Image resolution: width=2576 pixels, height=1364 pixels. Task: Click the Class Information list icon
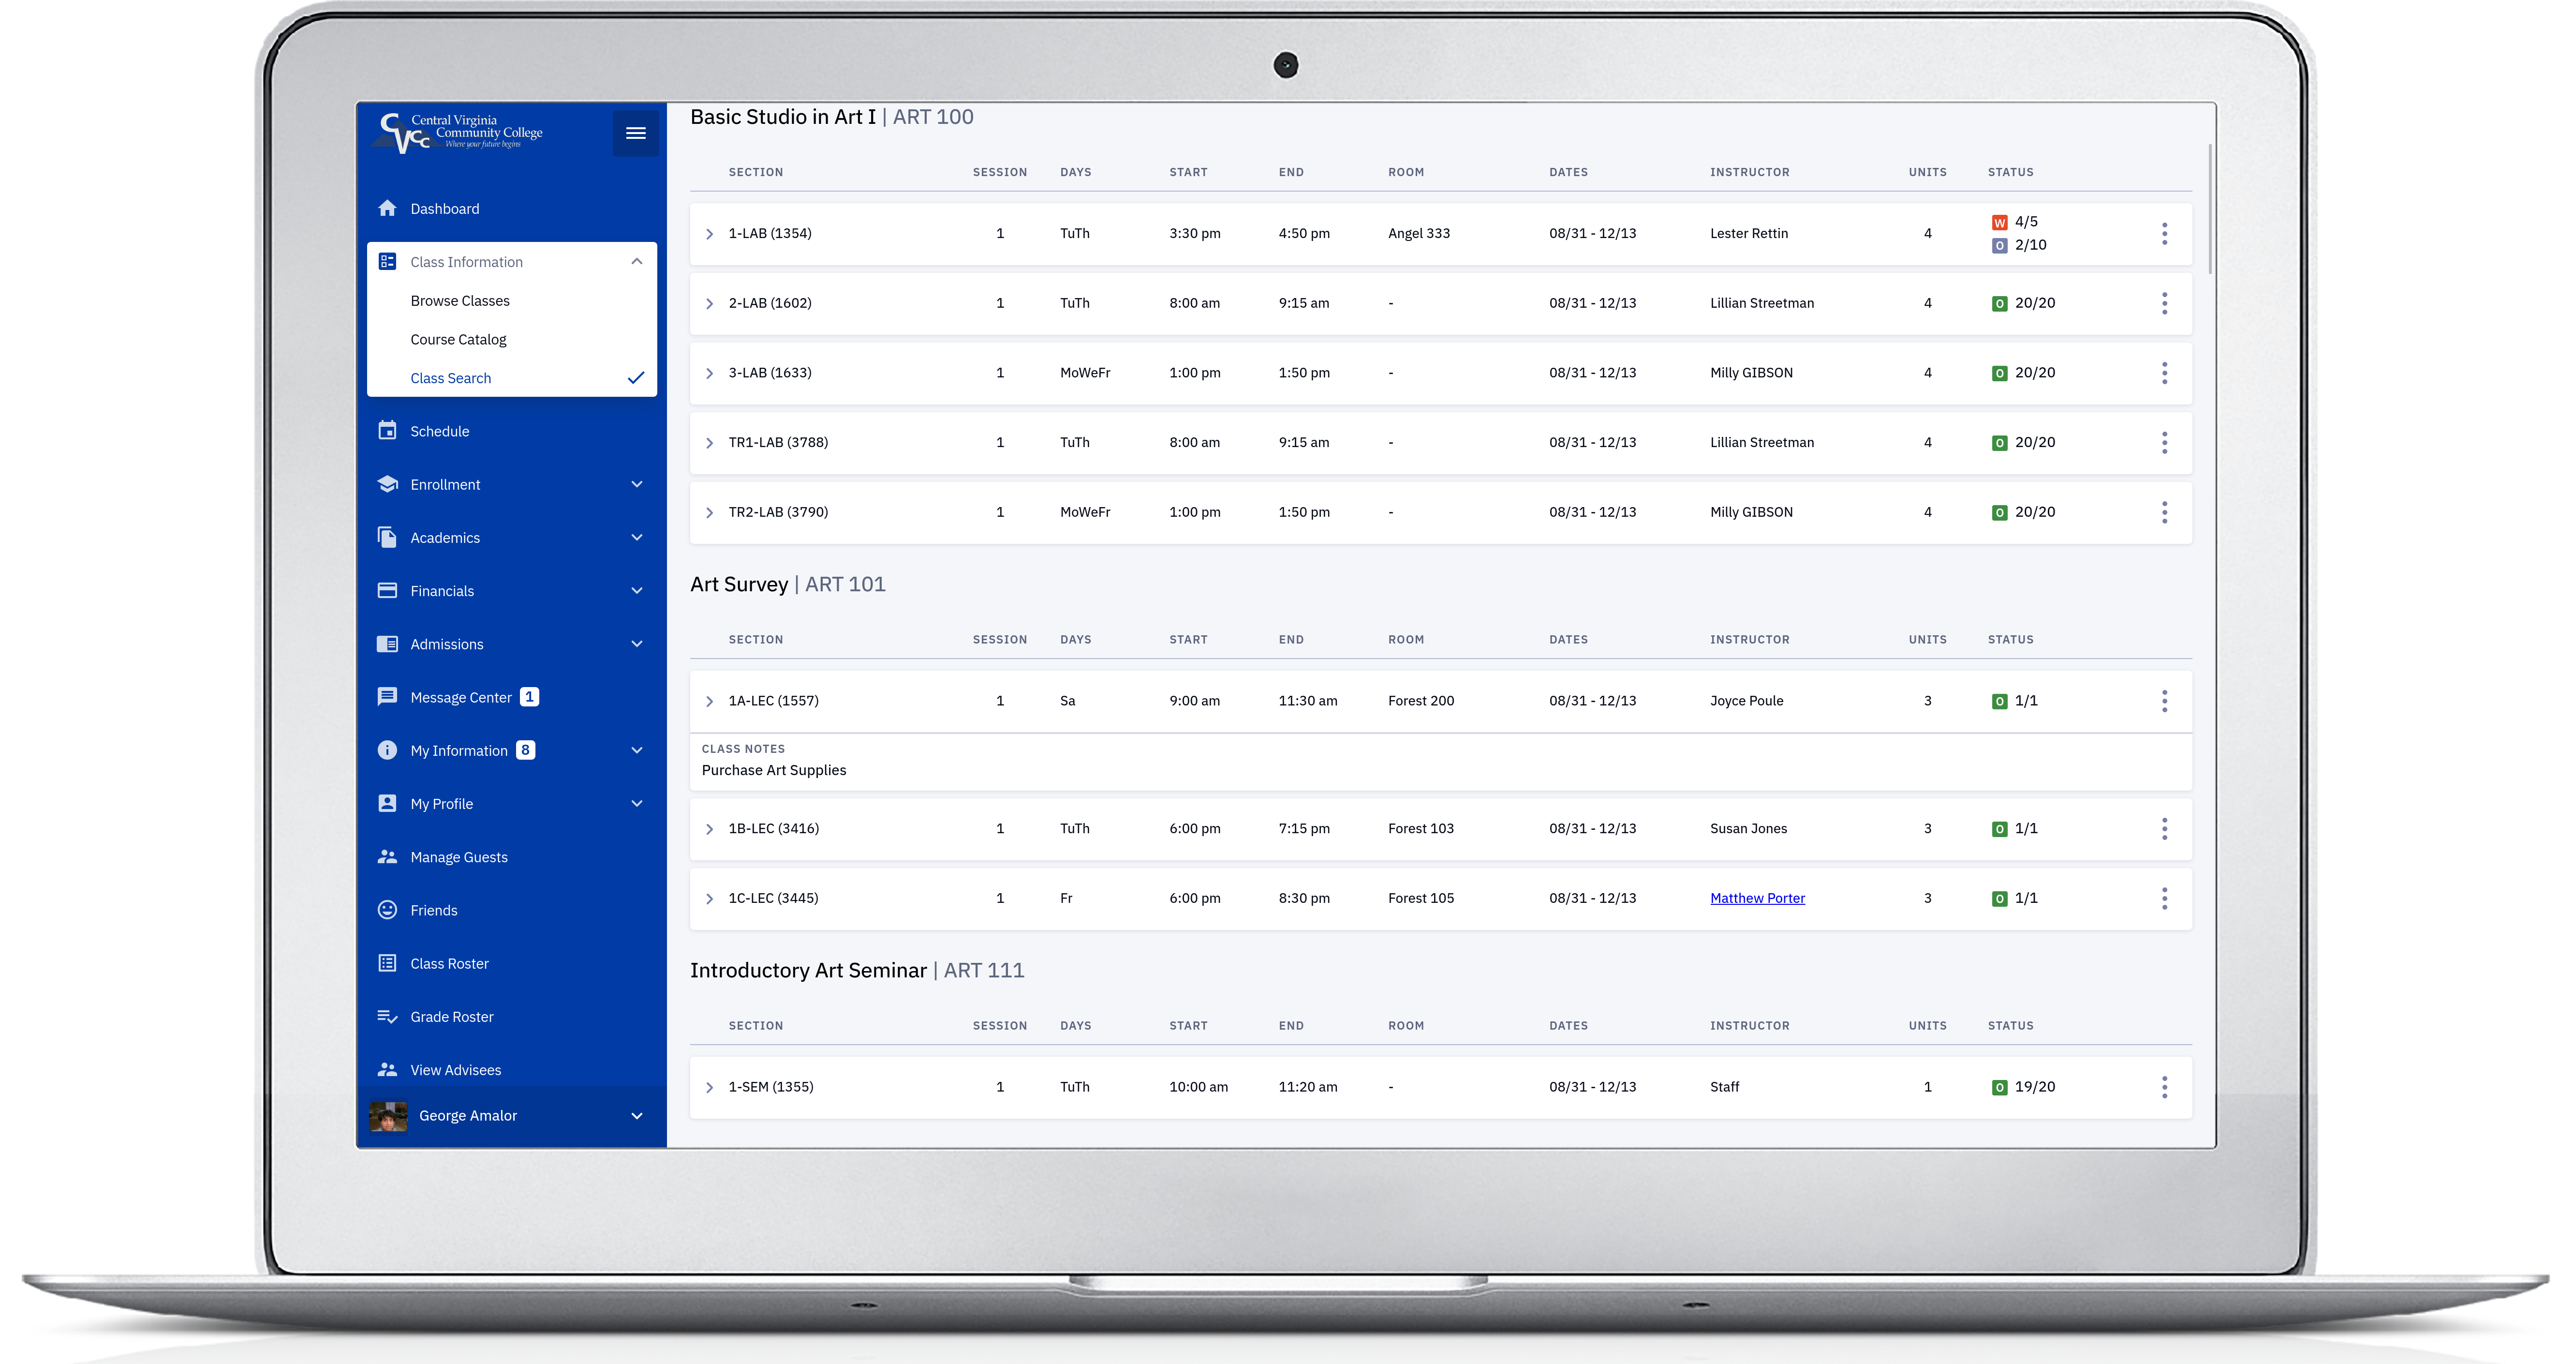(x=387, y=261)
